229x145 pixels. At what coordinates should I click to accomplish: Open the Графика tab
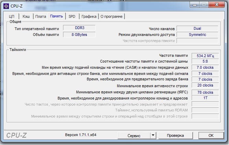point(89,16)
